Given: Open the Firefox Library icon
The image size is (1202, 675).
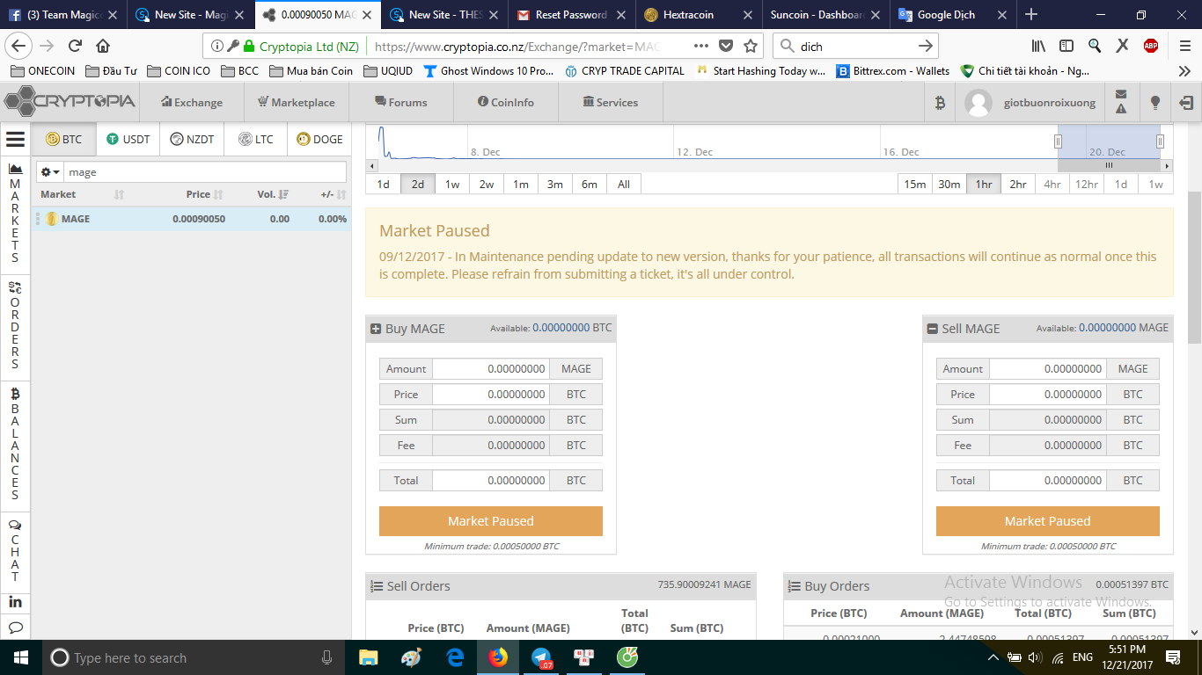Looking at the screenshot, I should [x=1038, y=46].
